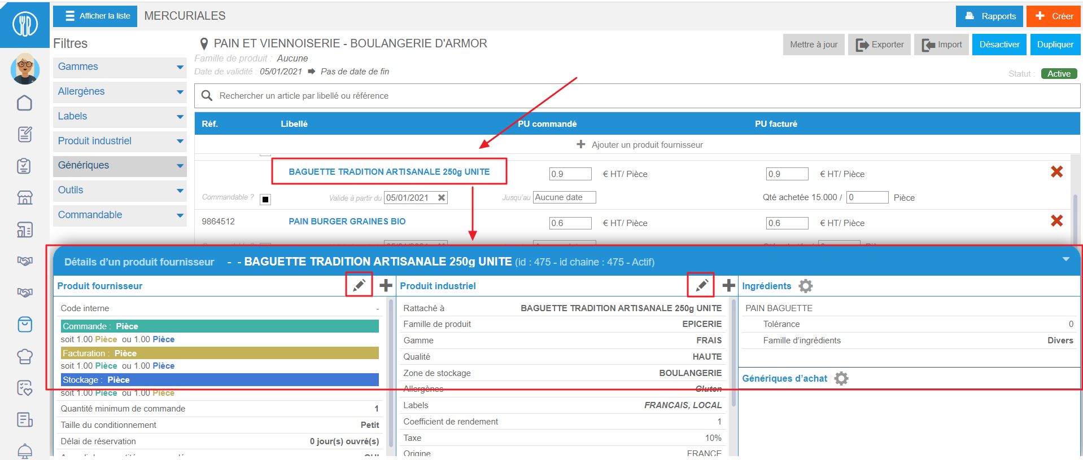
Task: Open the lower handshake sidebar icon
Action: click(x=25, y=293)
